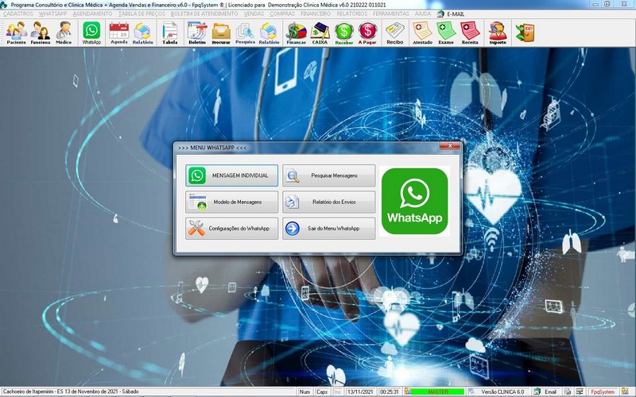Open the Receber green dollar icon
The image size is (636, 397).
[x=344, y=33]
